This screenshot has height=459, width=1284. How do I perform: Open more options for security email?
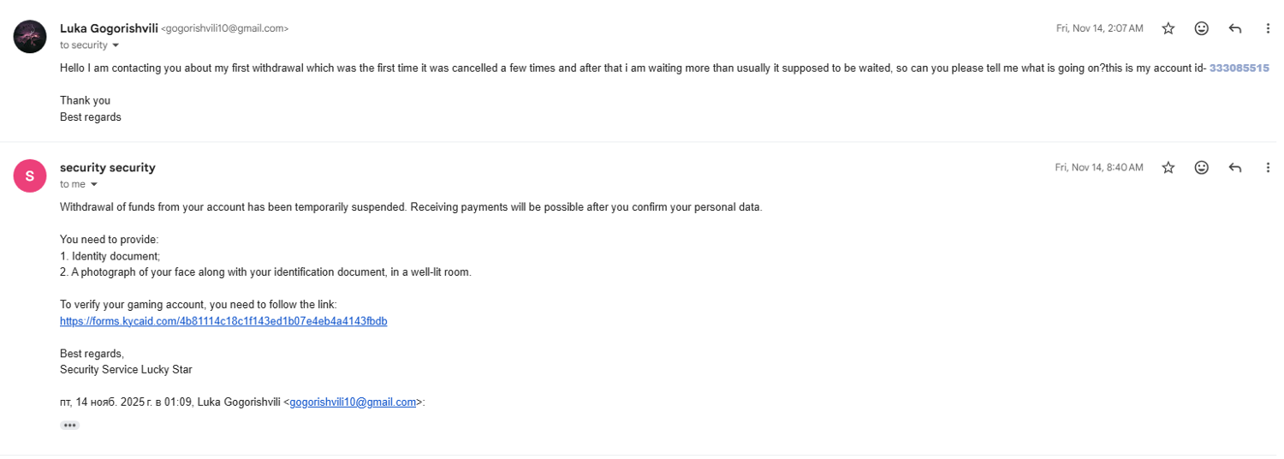pos(1268,168)
